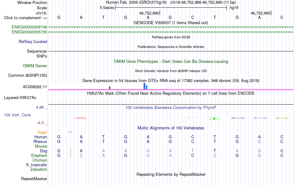This screenshot has height=186, width=294.
Task: Select the Human alignment row label
Action: [x=41, y=137]
